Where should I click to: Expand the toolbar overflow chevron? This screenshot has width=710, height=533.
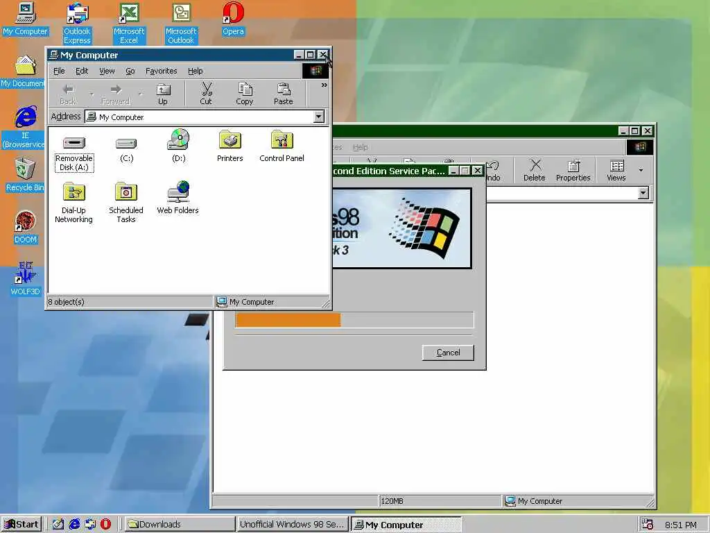324,85
